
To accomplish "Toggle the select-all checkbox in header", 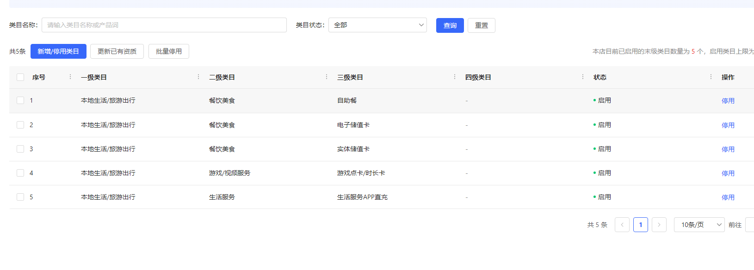I will pos(20,77).
